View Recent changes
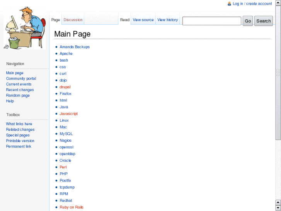 [20, 90]
